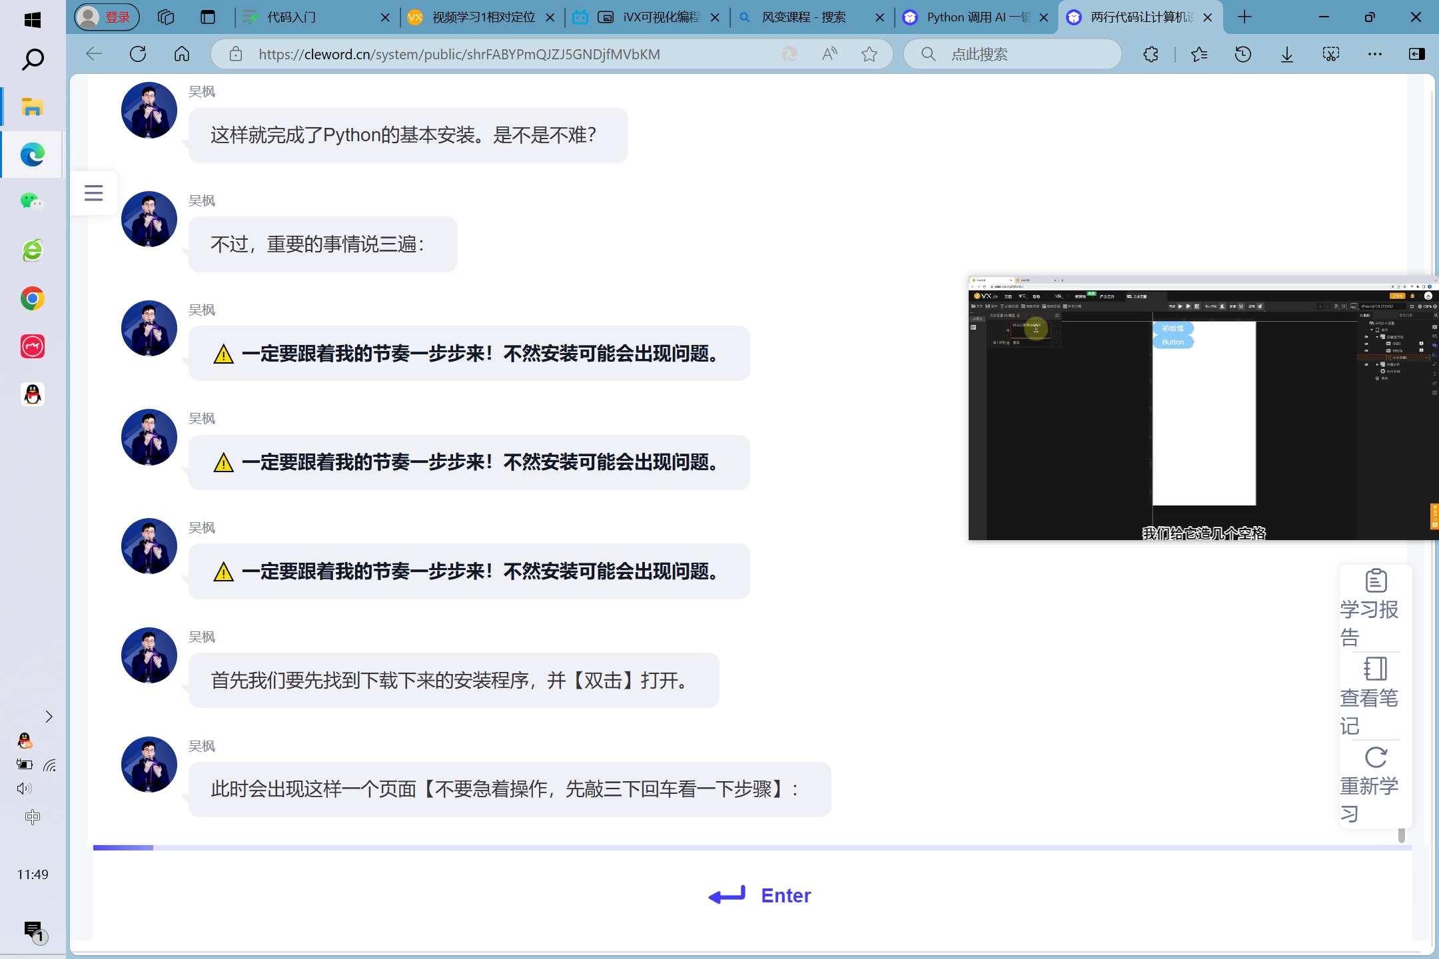Open the red app icon on the taskbar

coord(32,346)
